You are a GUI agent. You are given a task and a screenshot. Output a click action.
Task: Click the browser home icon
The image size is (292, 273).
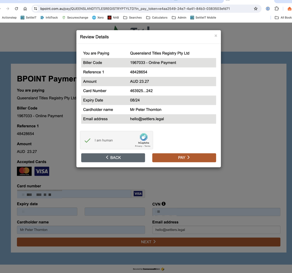(x=25, y=9)
